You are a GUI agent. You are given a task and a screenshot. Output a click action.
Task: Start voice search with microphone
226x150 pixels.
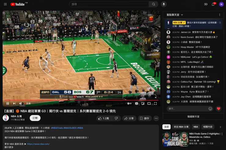(164, 4)
